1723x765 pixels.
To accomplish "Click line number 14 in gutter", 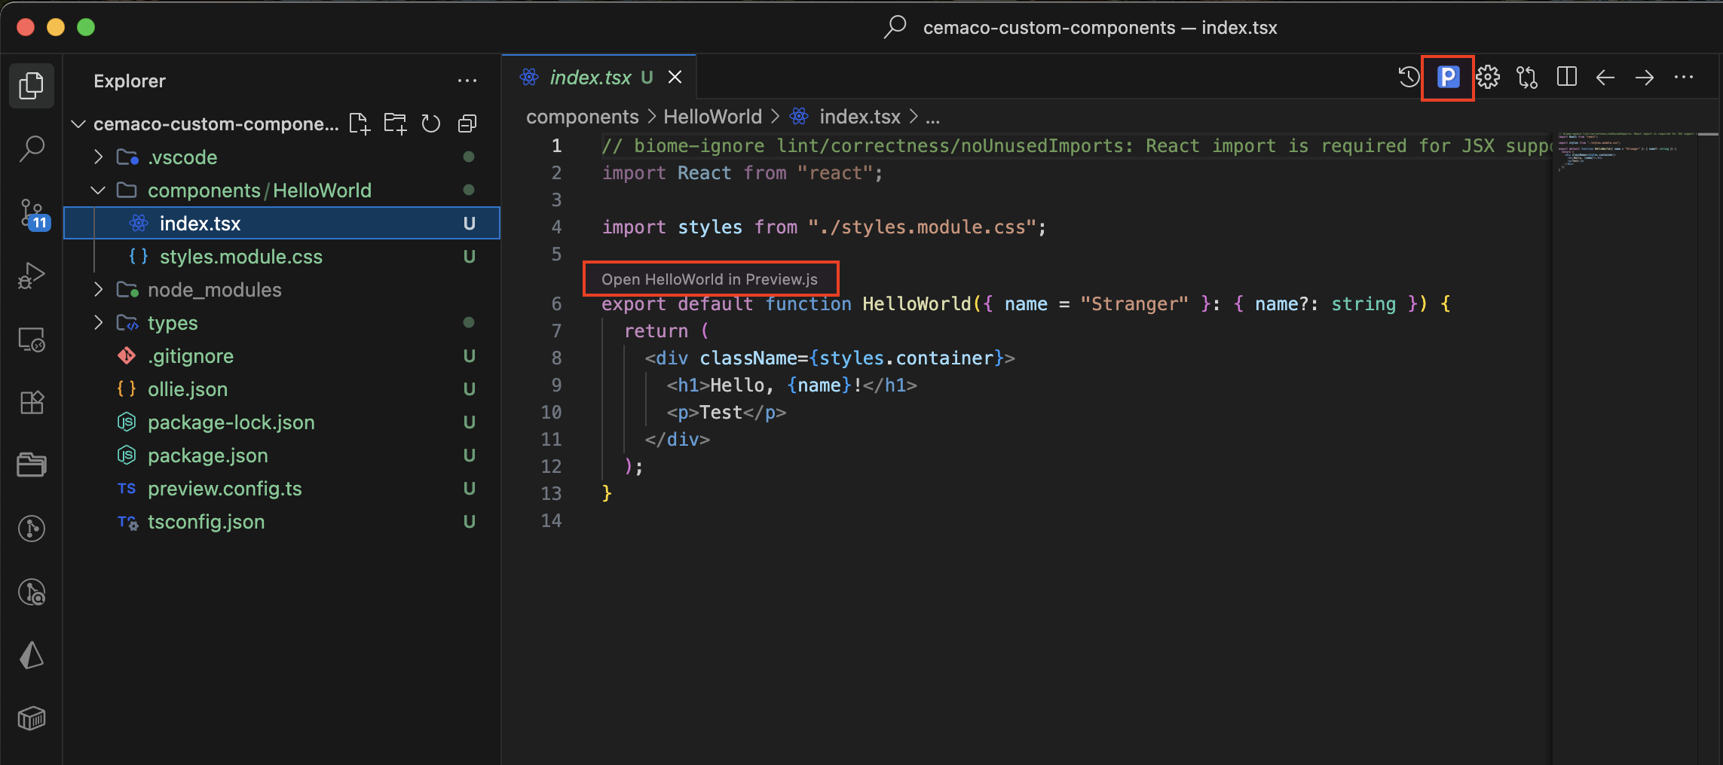I will click(551, 520).
